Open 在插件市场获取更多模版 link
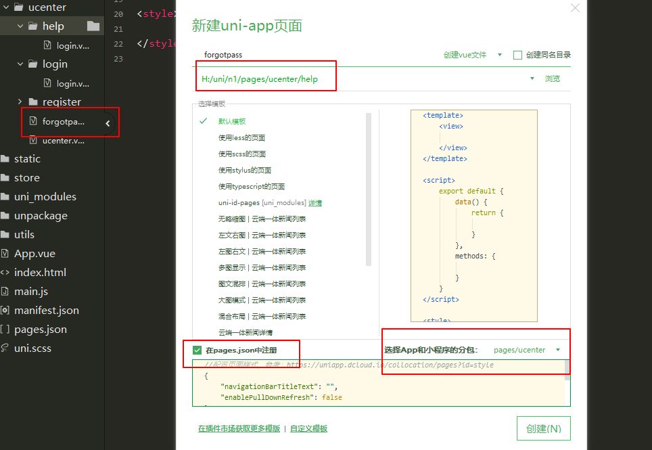 click(239, 428)
